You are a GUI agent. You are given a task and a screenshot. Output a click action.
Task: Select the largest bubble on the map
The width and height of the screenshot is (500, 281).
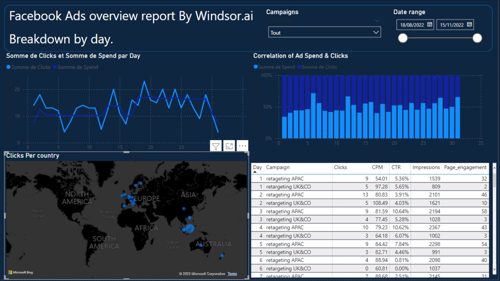[190, 228]
